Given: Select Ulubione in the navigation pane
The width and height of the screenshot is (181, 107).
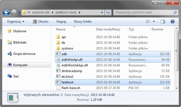Looking at the screenshot, I should pyautogui.click(x=20, y=31).
